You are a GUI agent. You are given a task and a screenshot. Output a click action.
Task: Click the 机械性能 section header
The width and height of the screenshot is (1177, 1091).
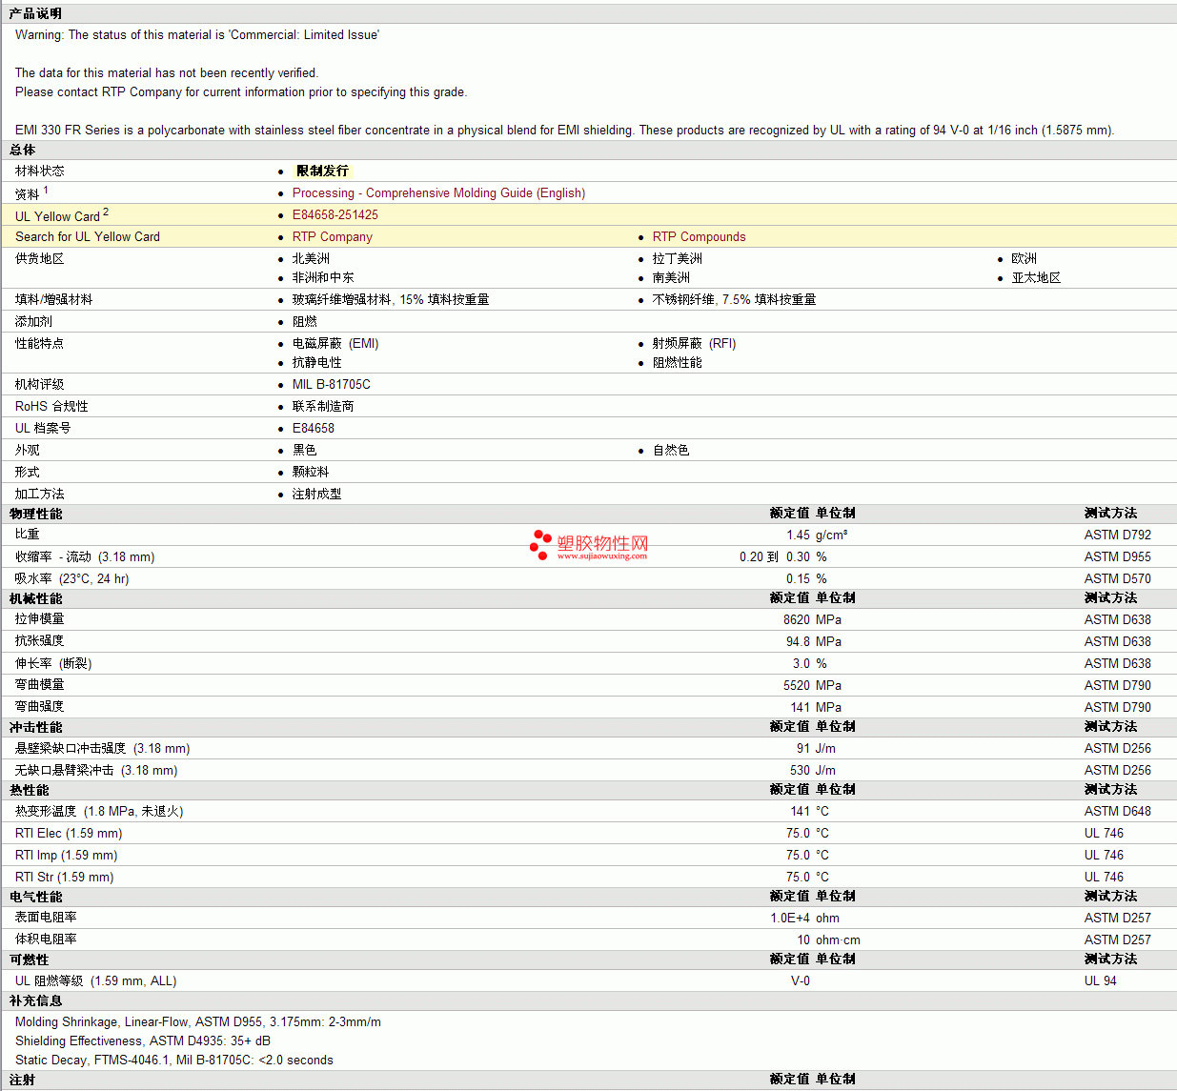tap(36, 598)
